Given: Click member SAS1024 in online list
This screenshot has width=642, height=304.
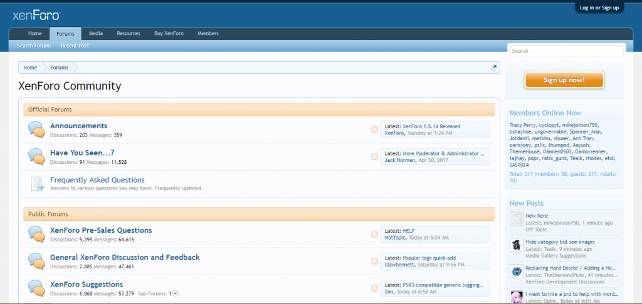Looking at the screenshot, I should 519,165.
